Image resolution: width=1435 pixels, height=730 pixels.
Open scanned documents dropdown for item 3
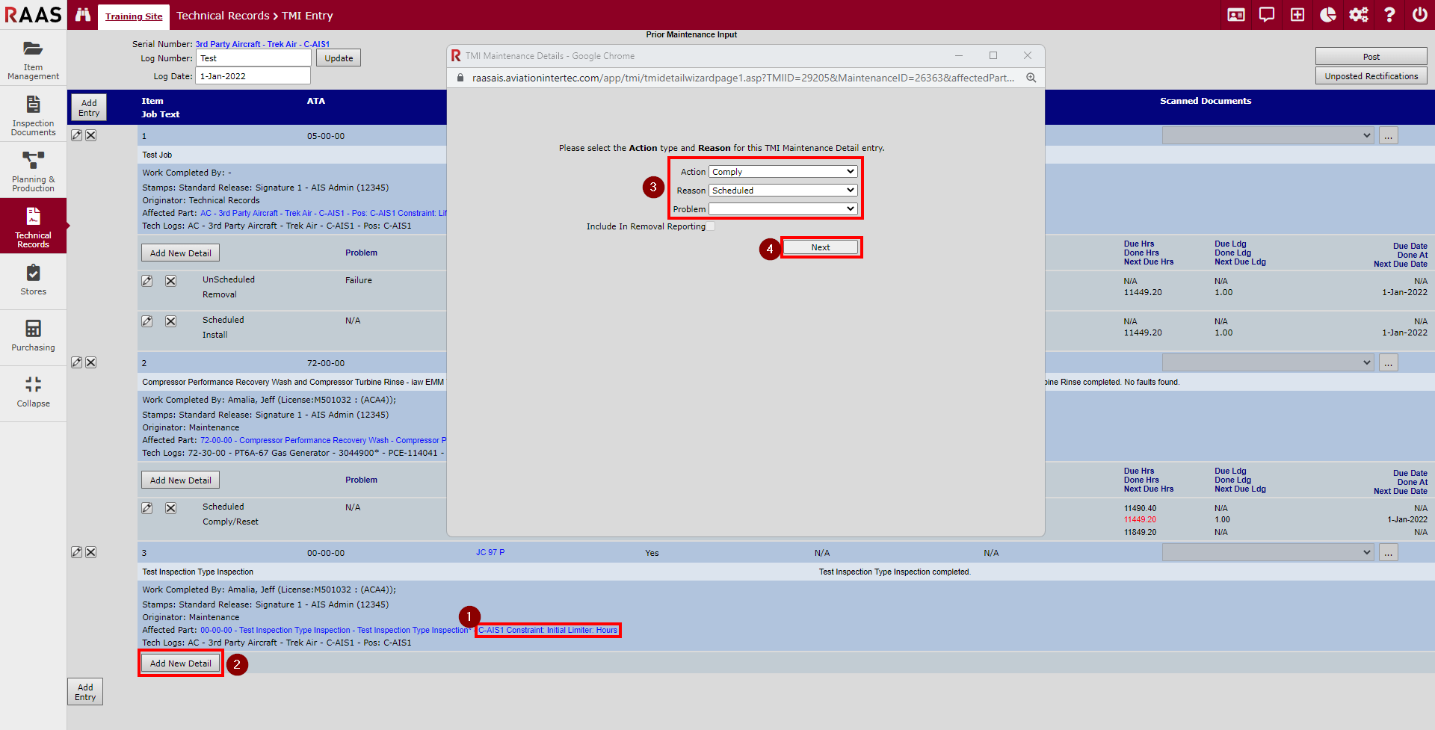1268,552
